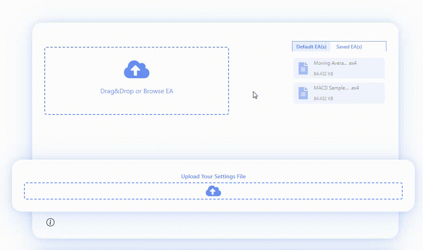Click blank tab strip right of Saved EA(s)

pos(375,47)
